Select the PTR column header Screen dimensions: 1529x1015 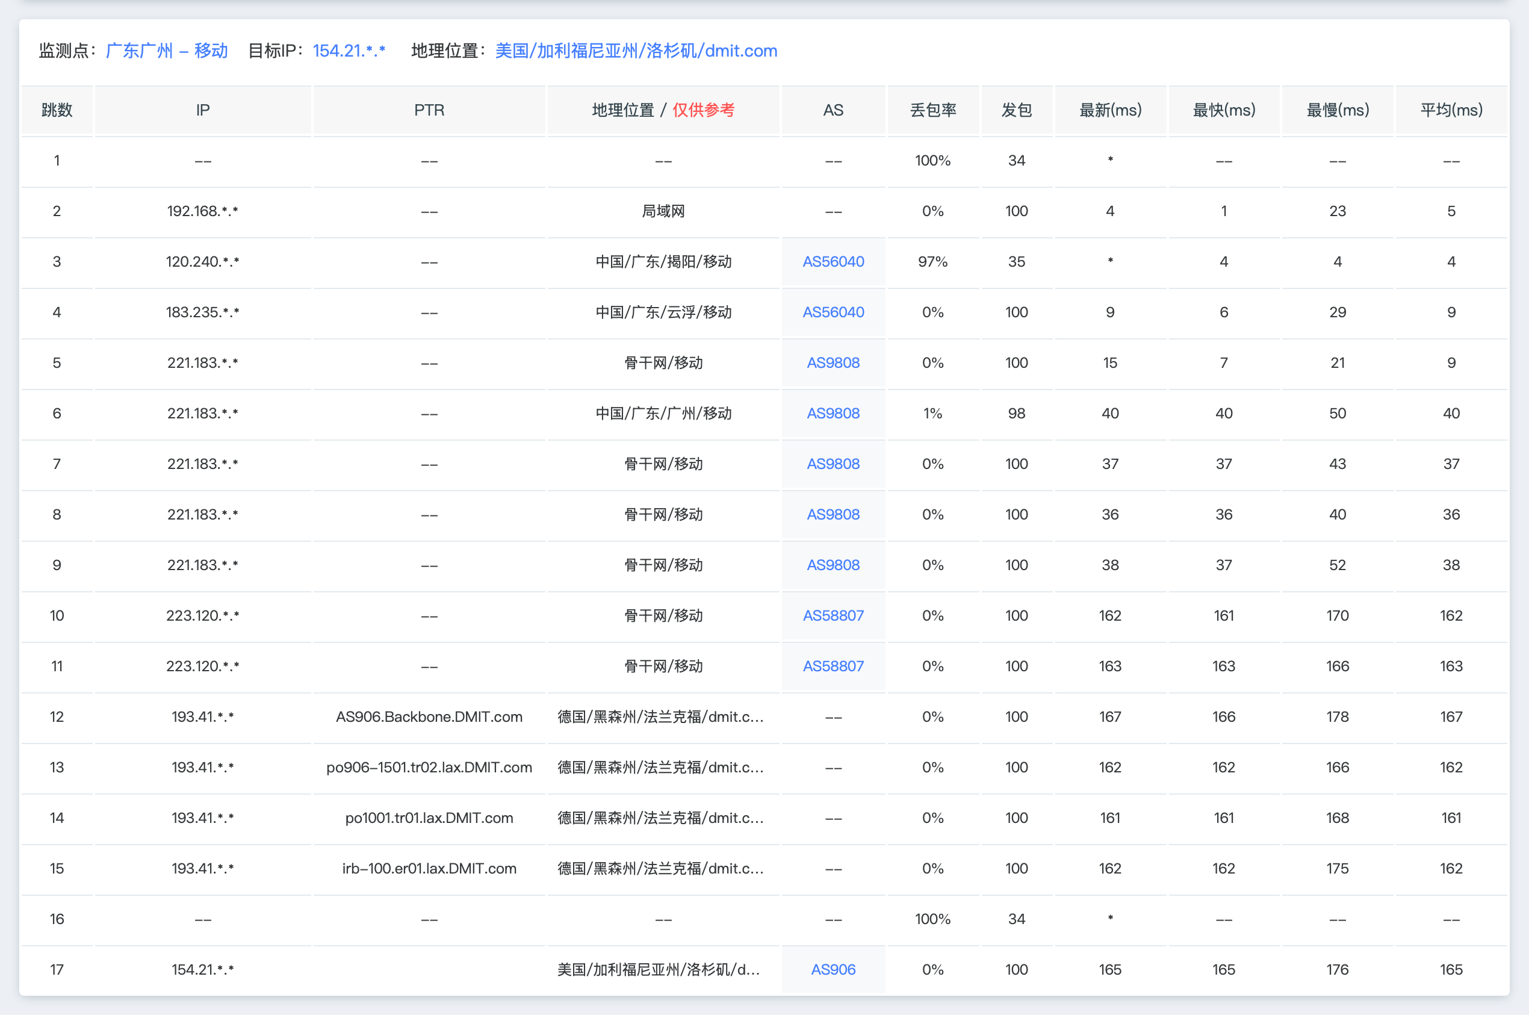(429, 110)
